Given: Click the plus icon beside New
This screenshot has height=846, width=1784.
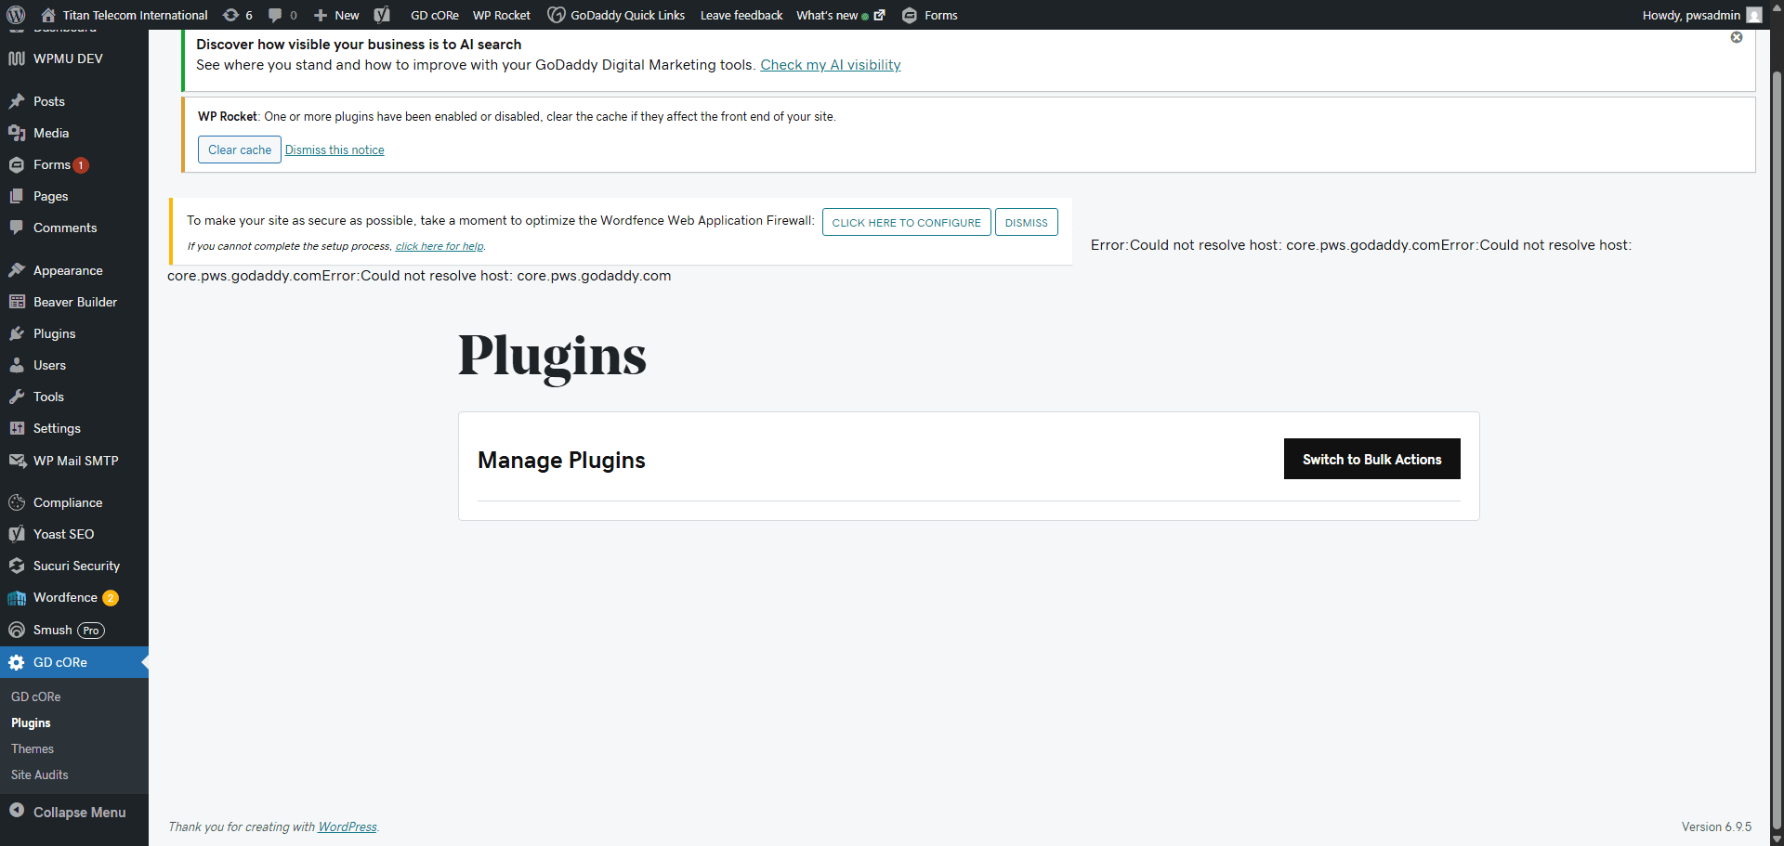Looking at the screenshot, I should coord(321,15).
